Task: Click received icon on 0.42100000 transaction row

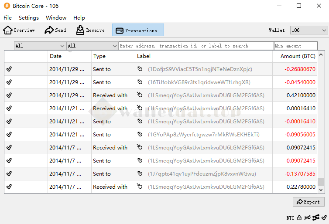Action: pyautogui.click(x=140, y=95)
